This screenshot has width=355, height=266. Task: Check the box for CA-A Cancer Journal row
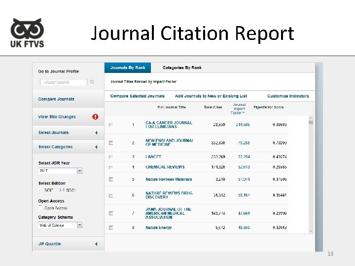(111, 125)
